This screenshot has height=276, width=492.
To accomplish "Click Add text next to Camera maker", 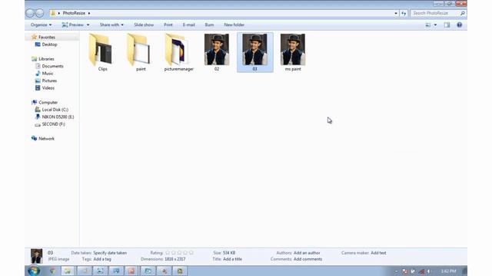I will (x=378, y=253).
